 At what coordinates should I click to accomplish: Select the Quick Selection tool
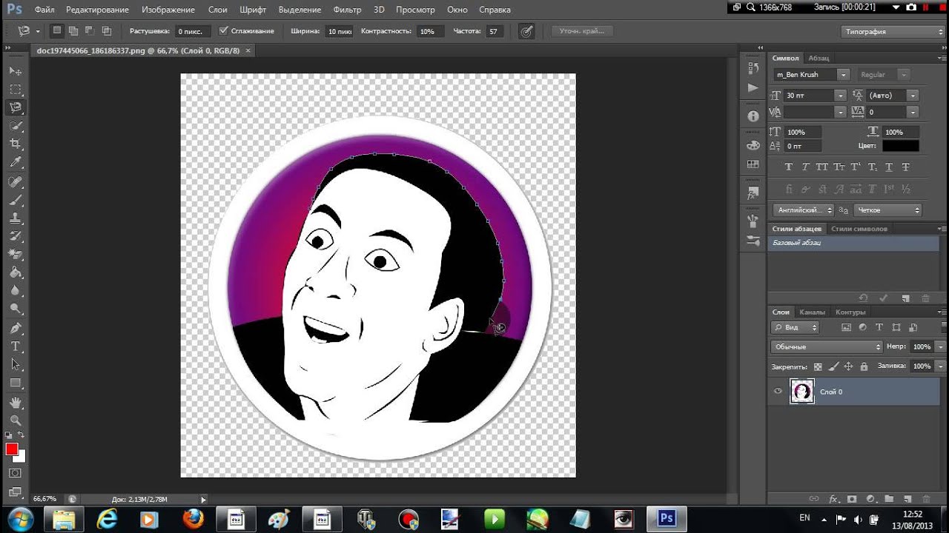tap(16, 126)
